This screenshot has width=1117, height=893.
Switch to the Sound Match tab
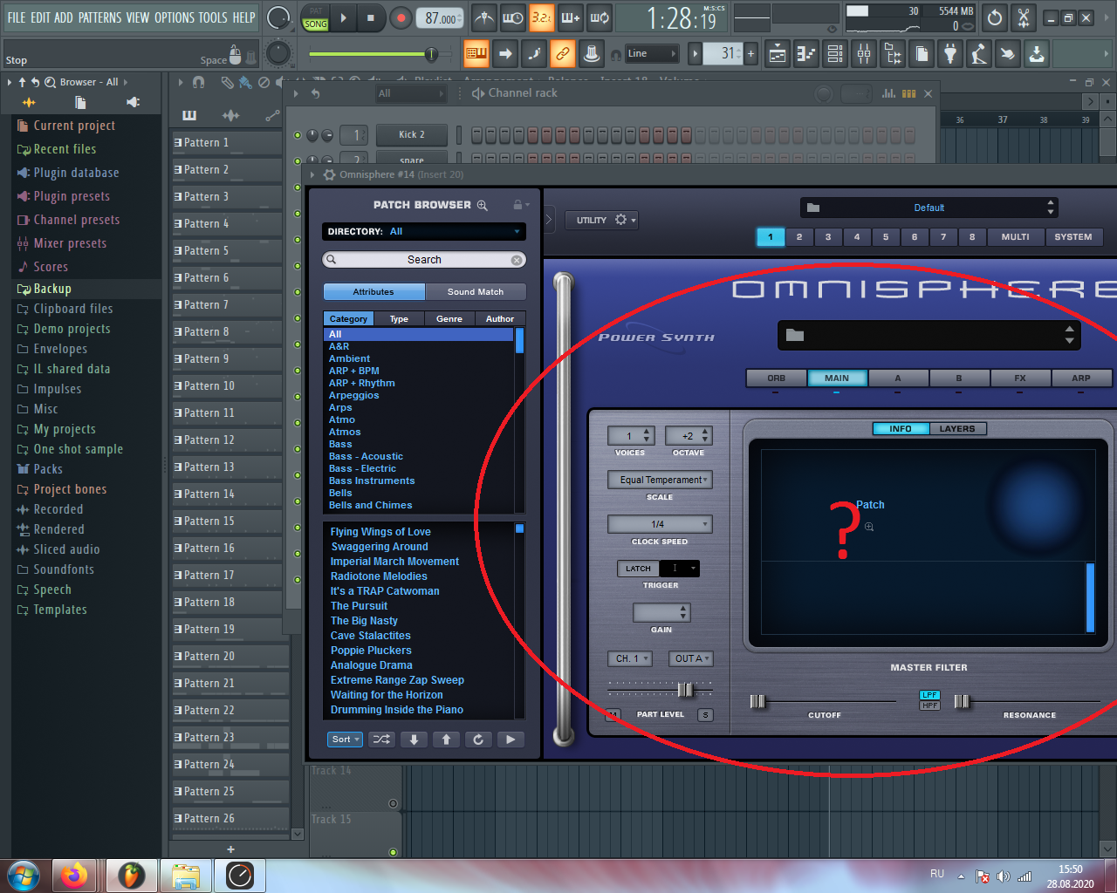tap(476, 292)
